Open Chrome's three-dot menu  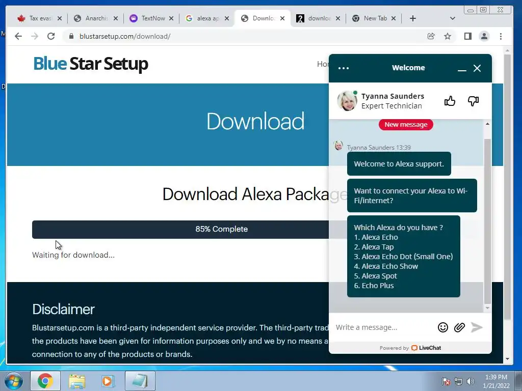(x=501, y=36)
